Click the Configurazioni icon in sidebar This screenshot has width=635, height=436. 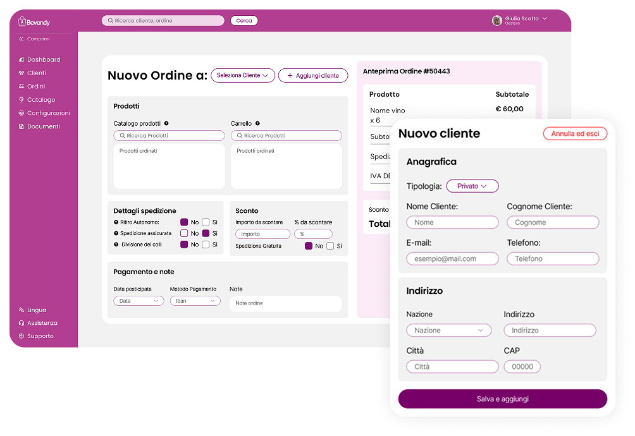[21, 113]
